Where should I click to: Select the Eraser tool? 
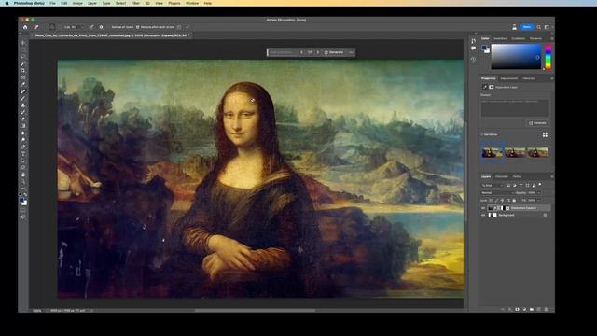(x=23, y=119)
